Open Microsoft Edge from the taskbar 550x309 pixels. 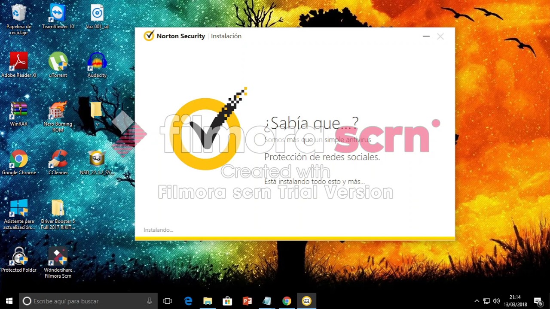pos(188,301)
